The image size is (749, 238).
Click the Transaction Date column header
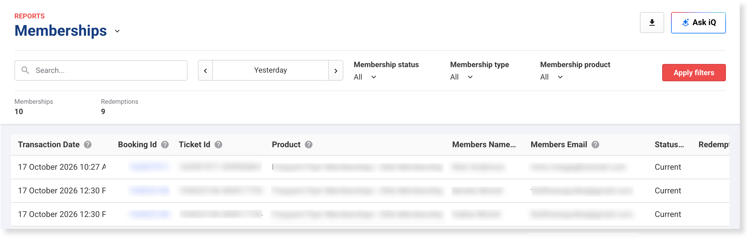point(48,145)
